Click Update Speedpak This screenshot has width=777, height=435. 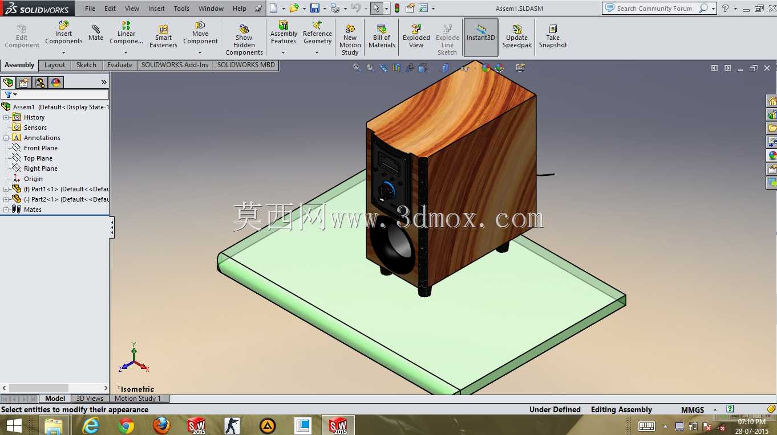click(517, 37)
